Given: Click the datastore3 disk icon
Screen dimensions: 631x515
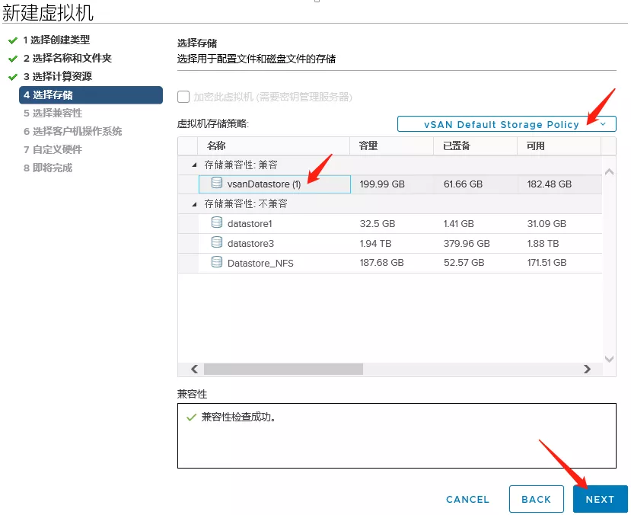Looking at the screenshot, I should point(217,243).
